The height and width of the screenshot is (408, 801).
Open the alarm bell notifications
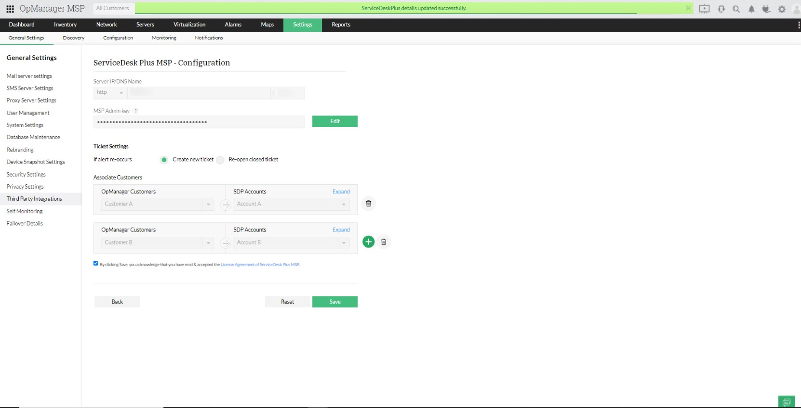(751, 9)
